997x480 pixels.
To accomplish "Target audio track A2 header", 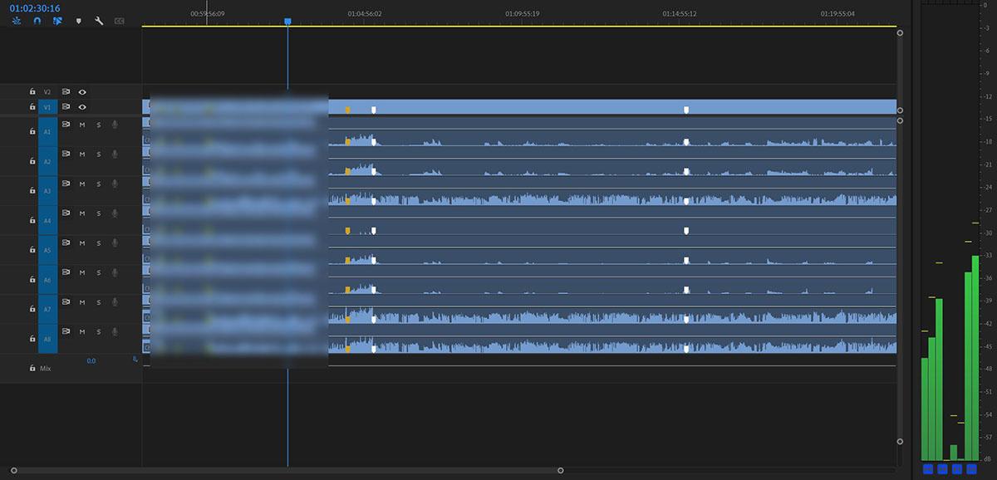I will click(47, 161).
